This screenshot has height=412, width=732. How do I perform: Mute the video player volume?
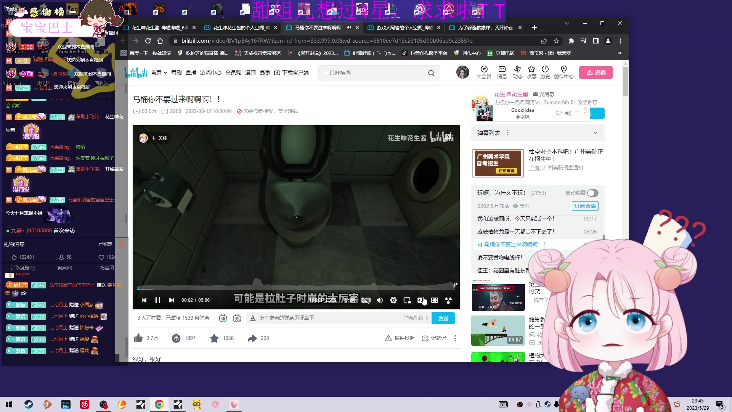click(380, 300)
